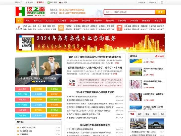Click the classroom slideshow image

38,70
